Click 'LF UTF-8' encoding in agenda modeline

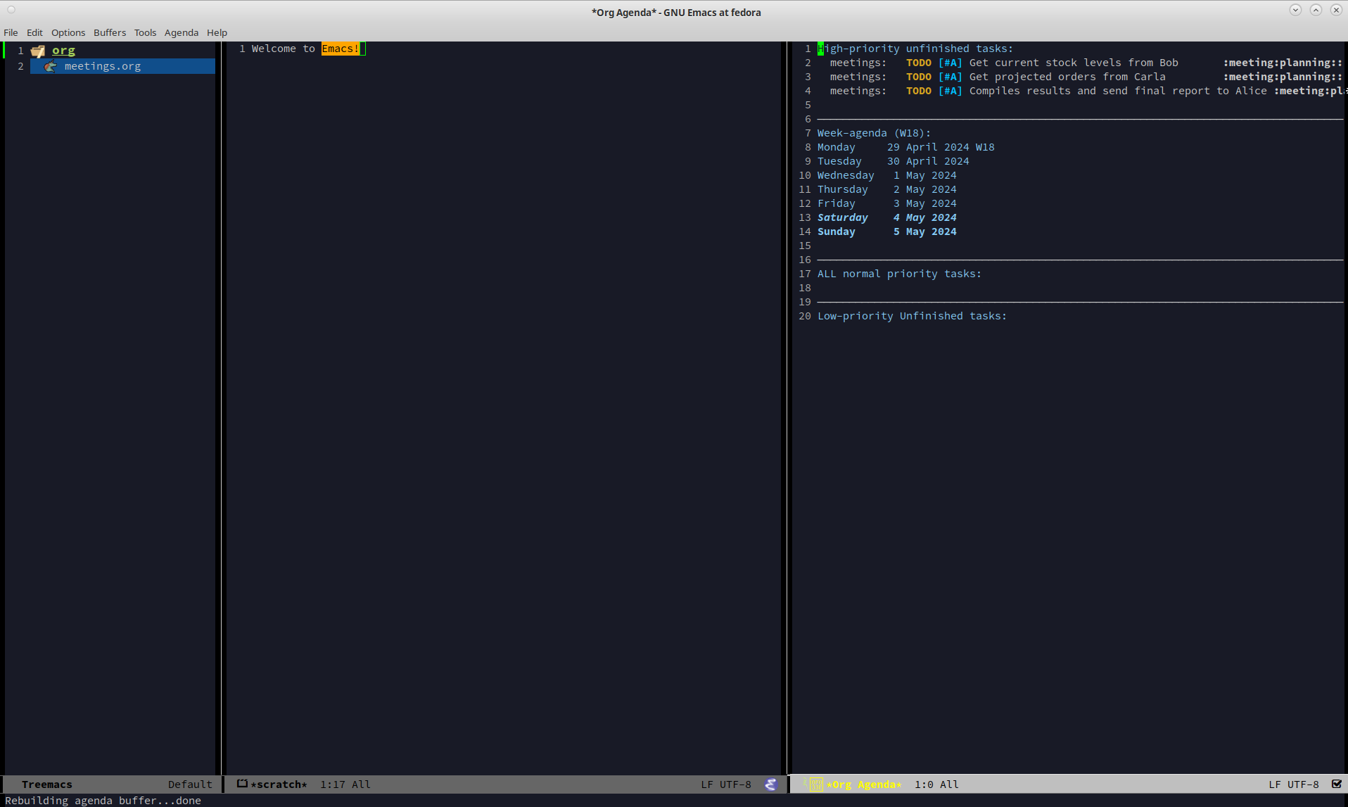point(1294,784)
